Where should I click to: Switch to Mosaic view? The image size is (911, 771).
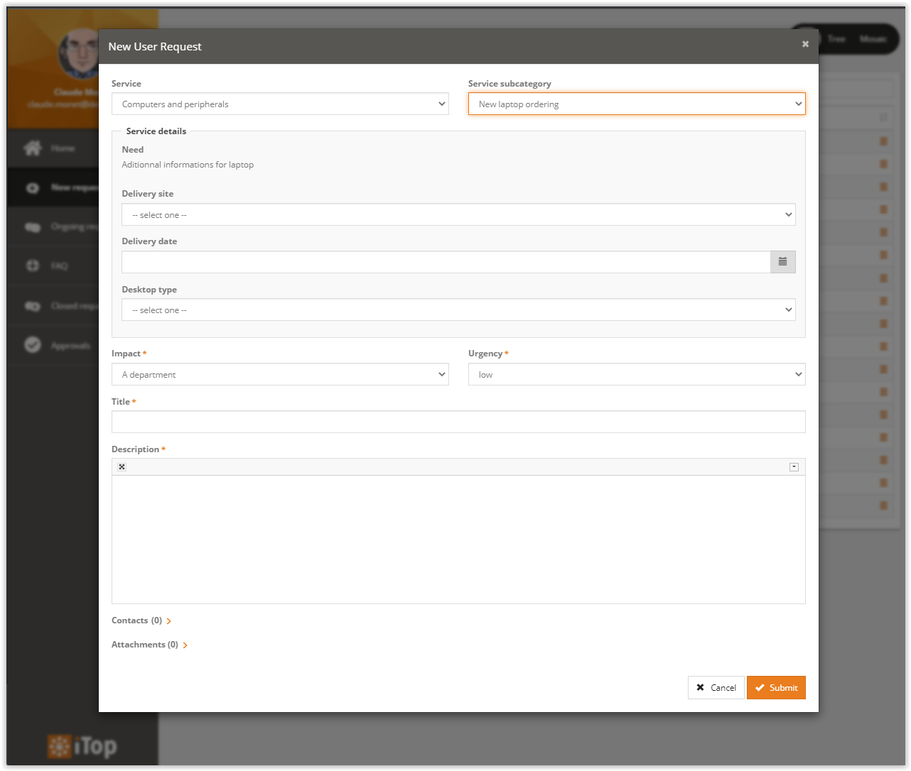[874, 39]
